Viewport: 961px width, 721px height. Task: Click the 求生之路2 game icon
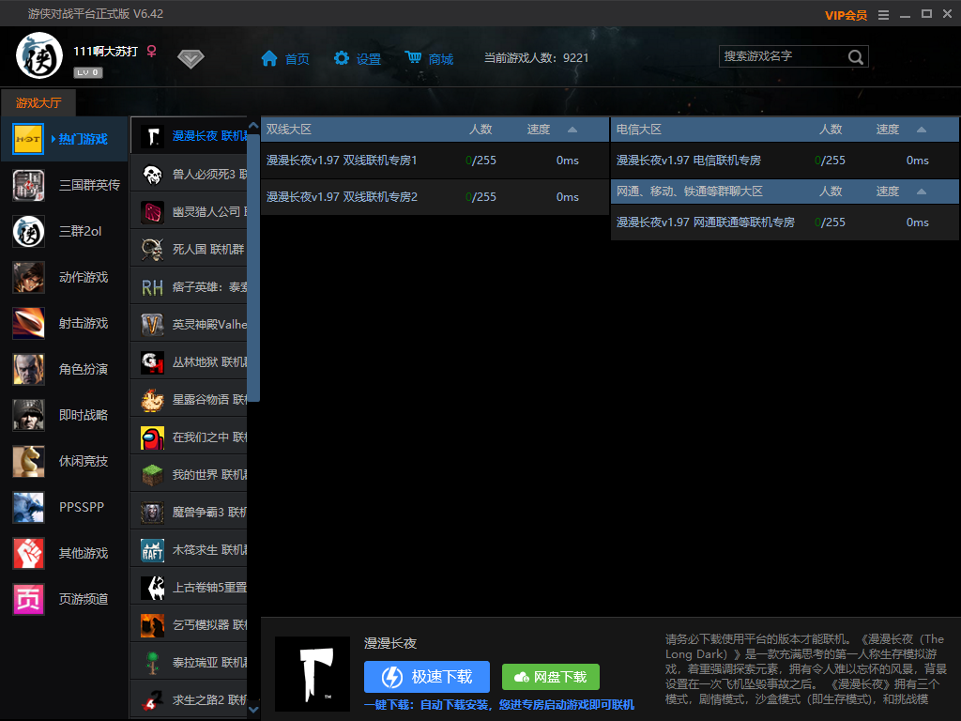152,700
